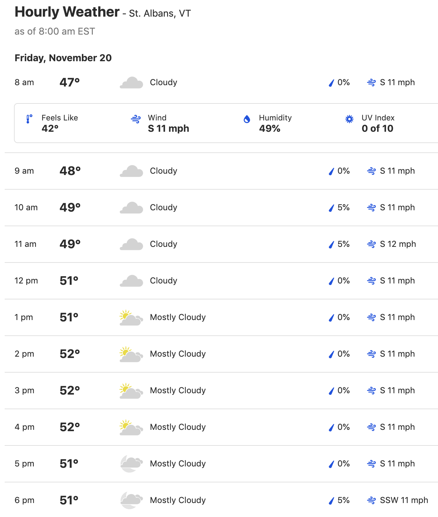Click the 49° temperature at 11 am
The height and width of the screenshot is (517, 438).
click(x=70, y=244)
